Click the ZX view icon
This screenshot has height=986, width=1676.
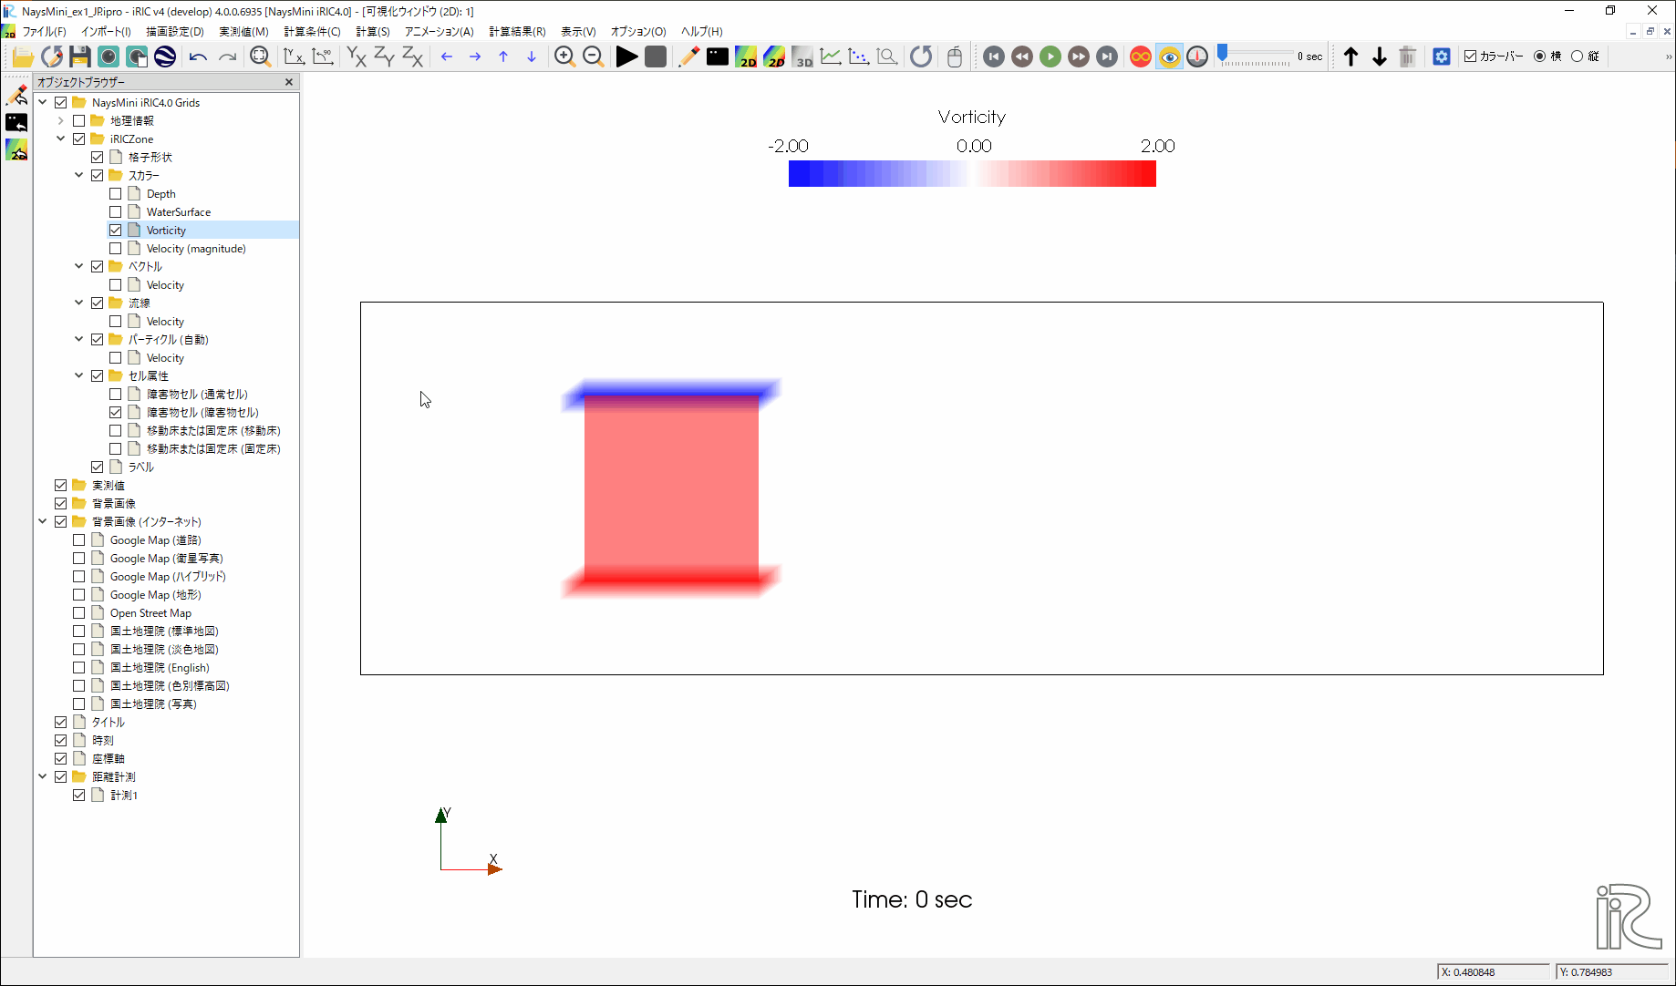coord(413,56)
